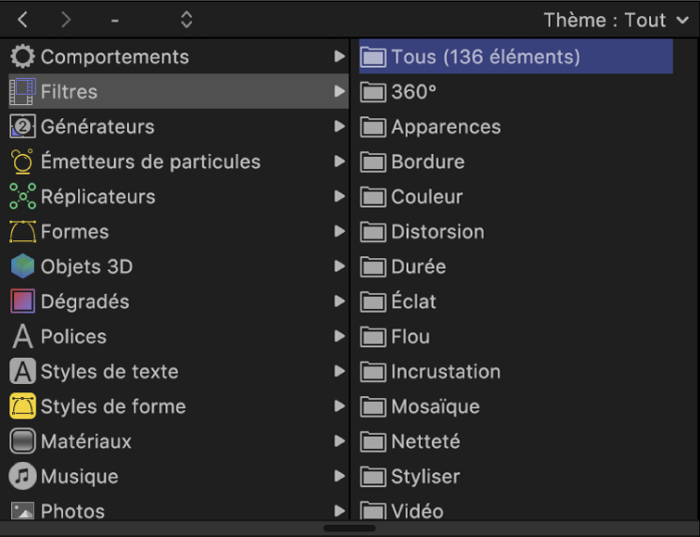Screen dimensions: 700x537
Task: Click the Mosaïque folder icon
Action: click(x=373, y=407)
